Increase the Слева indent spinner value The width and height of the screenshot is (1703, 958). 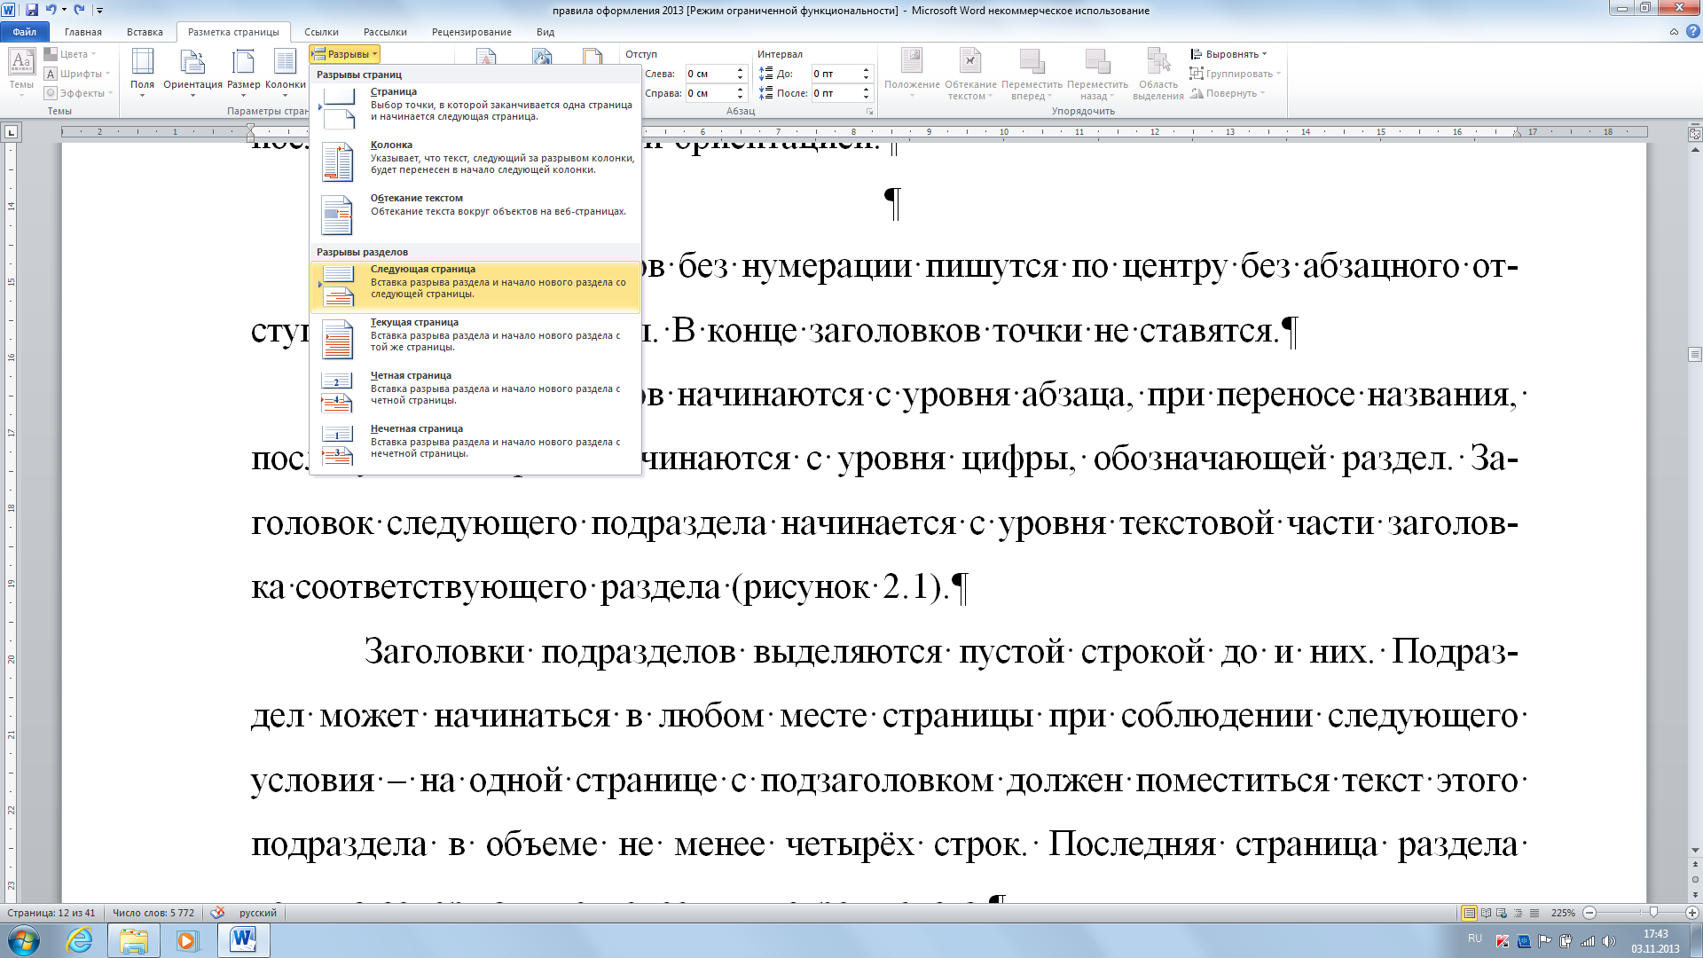(740, 69)
